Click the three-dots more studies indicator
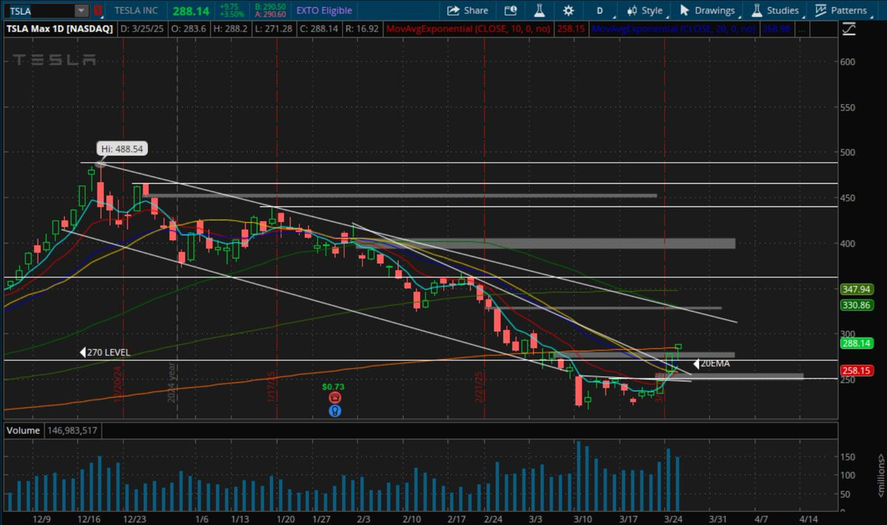This screenshot has height=525, width=887. coord(802,29)
